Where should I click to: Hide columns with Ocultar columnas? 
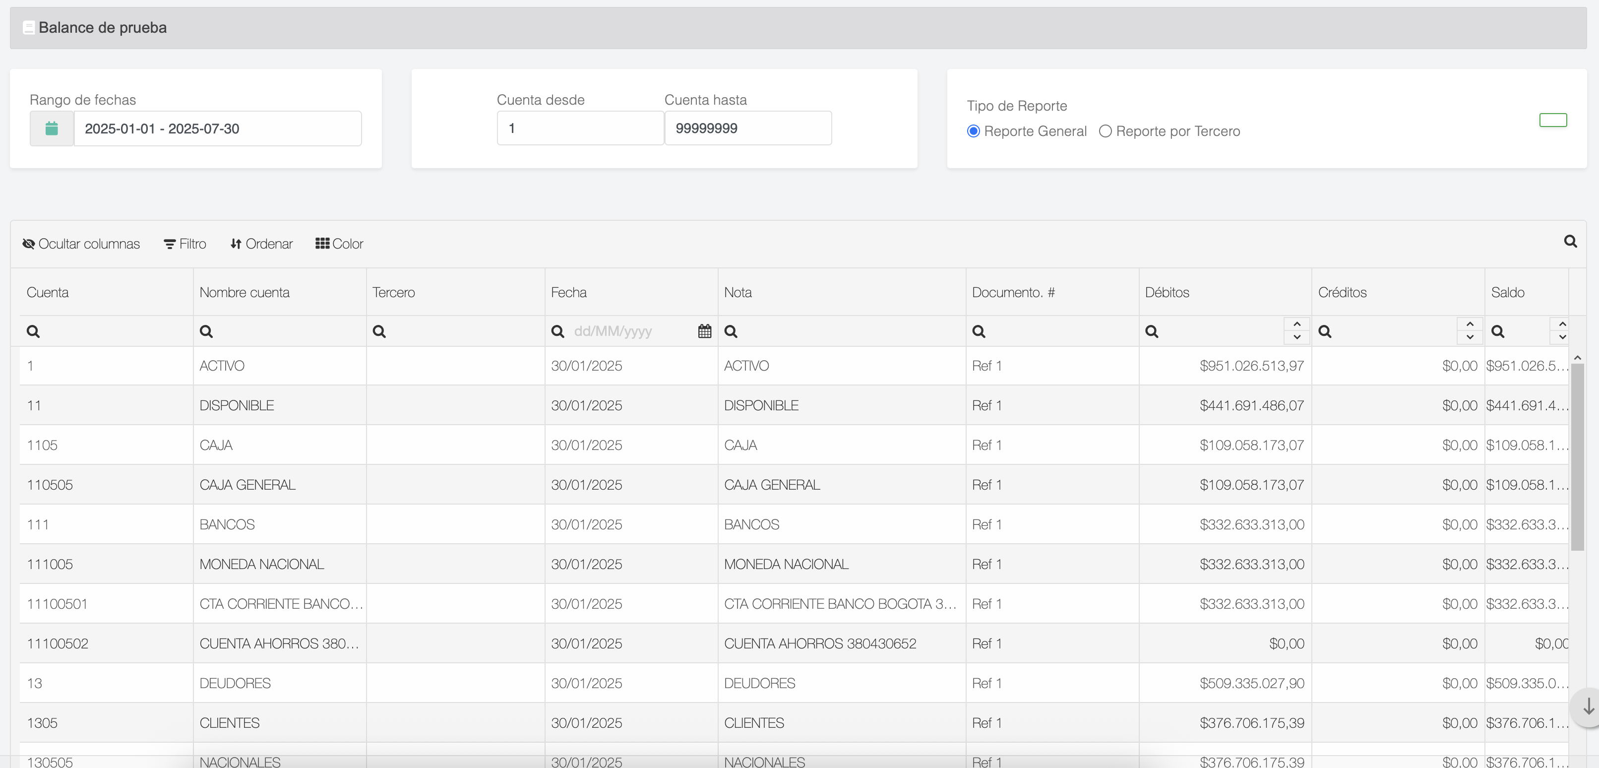(x=81, y=244)
